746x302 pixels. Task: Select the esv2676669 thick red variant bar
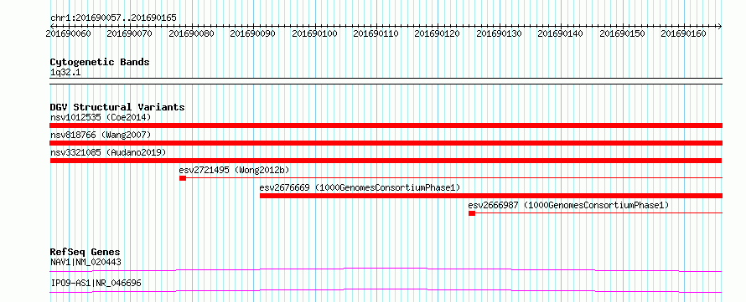491,196
